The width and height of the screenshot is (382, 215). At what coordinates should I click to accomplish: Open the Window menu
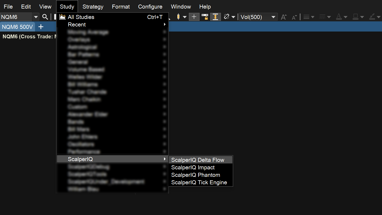coord(181,7)
